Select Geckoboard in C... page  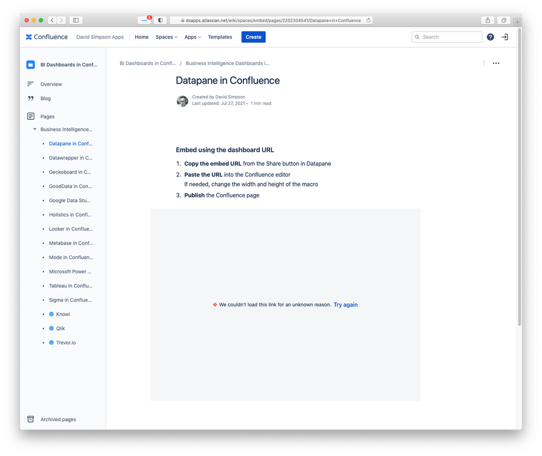pos(70,172)
